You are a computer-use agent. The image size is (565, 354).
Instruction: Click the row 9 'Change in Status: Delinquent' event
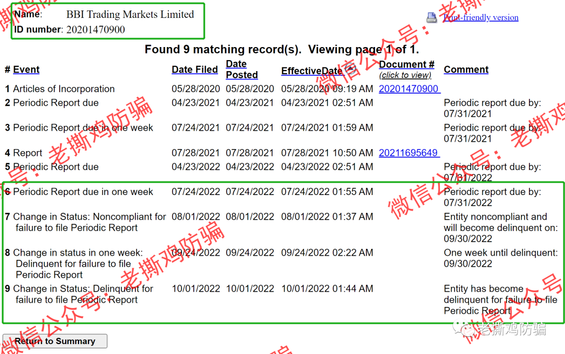click(83, 294)
